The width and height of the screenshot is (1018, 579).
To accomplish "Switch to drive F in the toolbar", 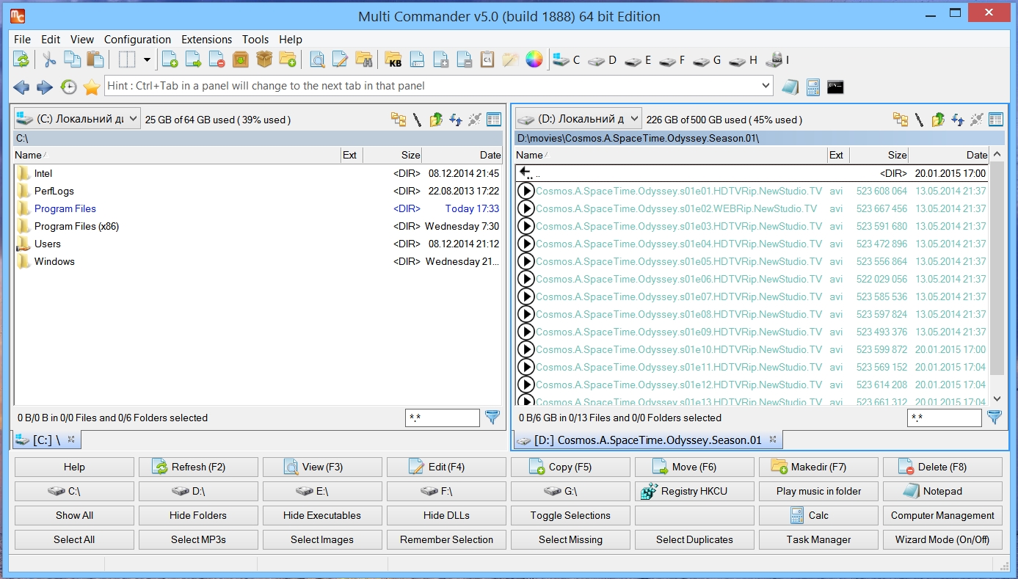I will point(672,60).
